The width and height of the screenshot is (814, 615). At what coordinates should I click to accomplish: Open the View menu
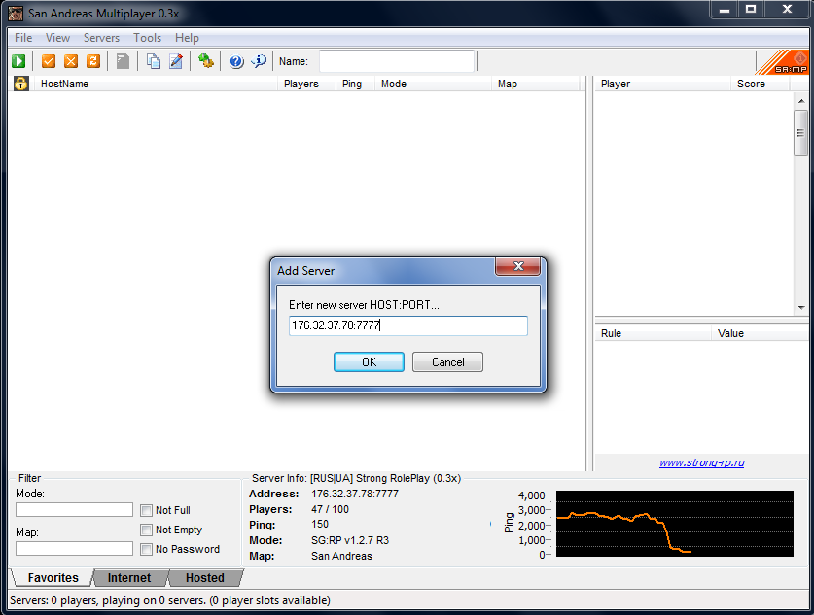coord(57,38)
